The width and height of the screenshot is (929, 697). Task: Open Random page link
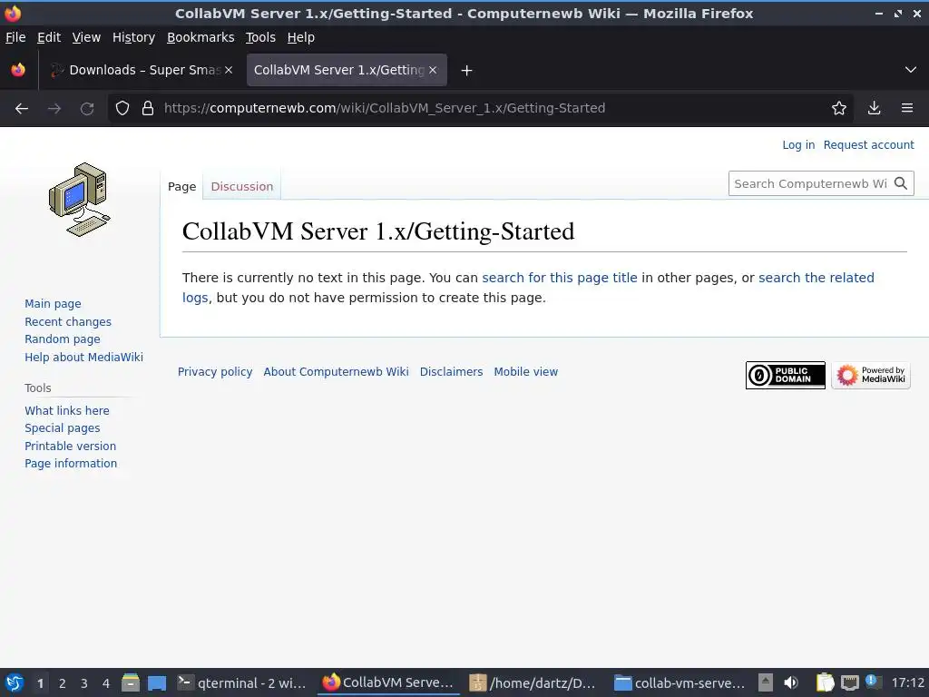pos(63,339)
